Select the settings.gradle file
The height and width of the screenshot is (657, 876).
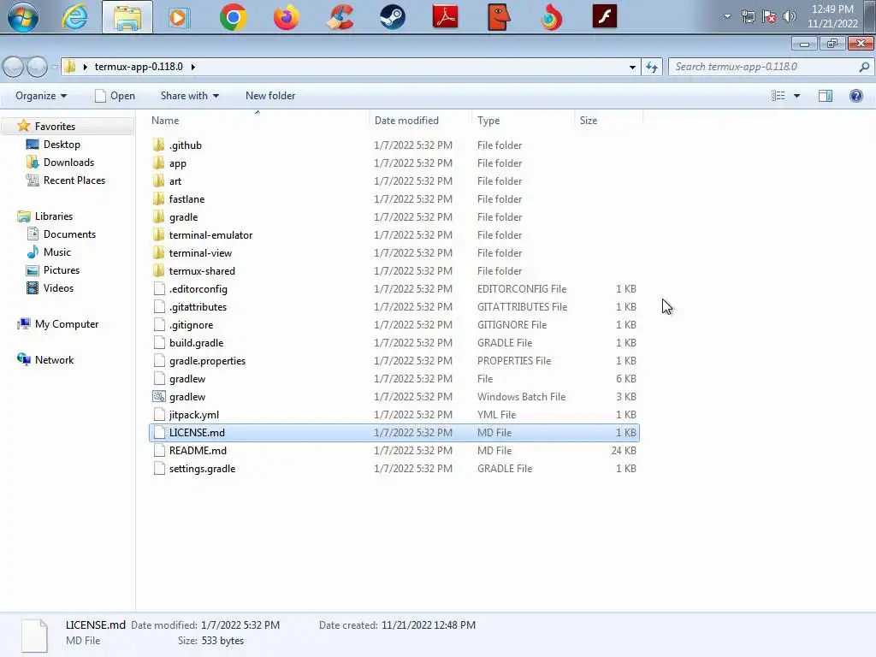pyautogui.click(x=394, y=469)
